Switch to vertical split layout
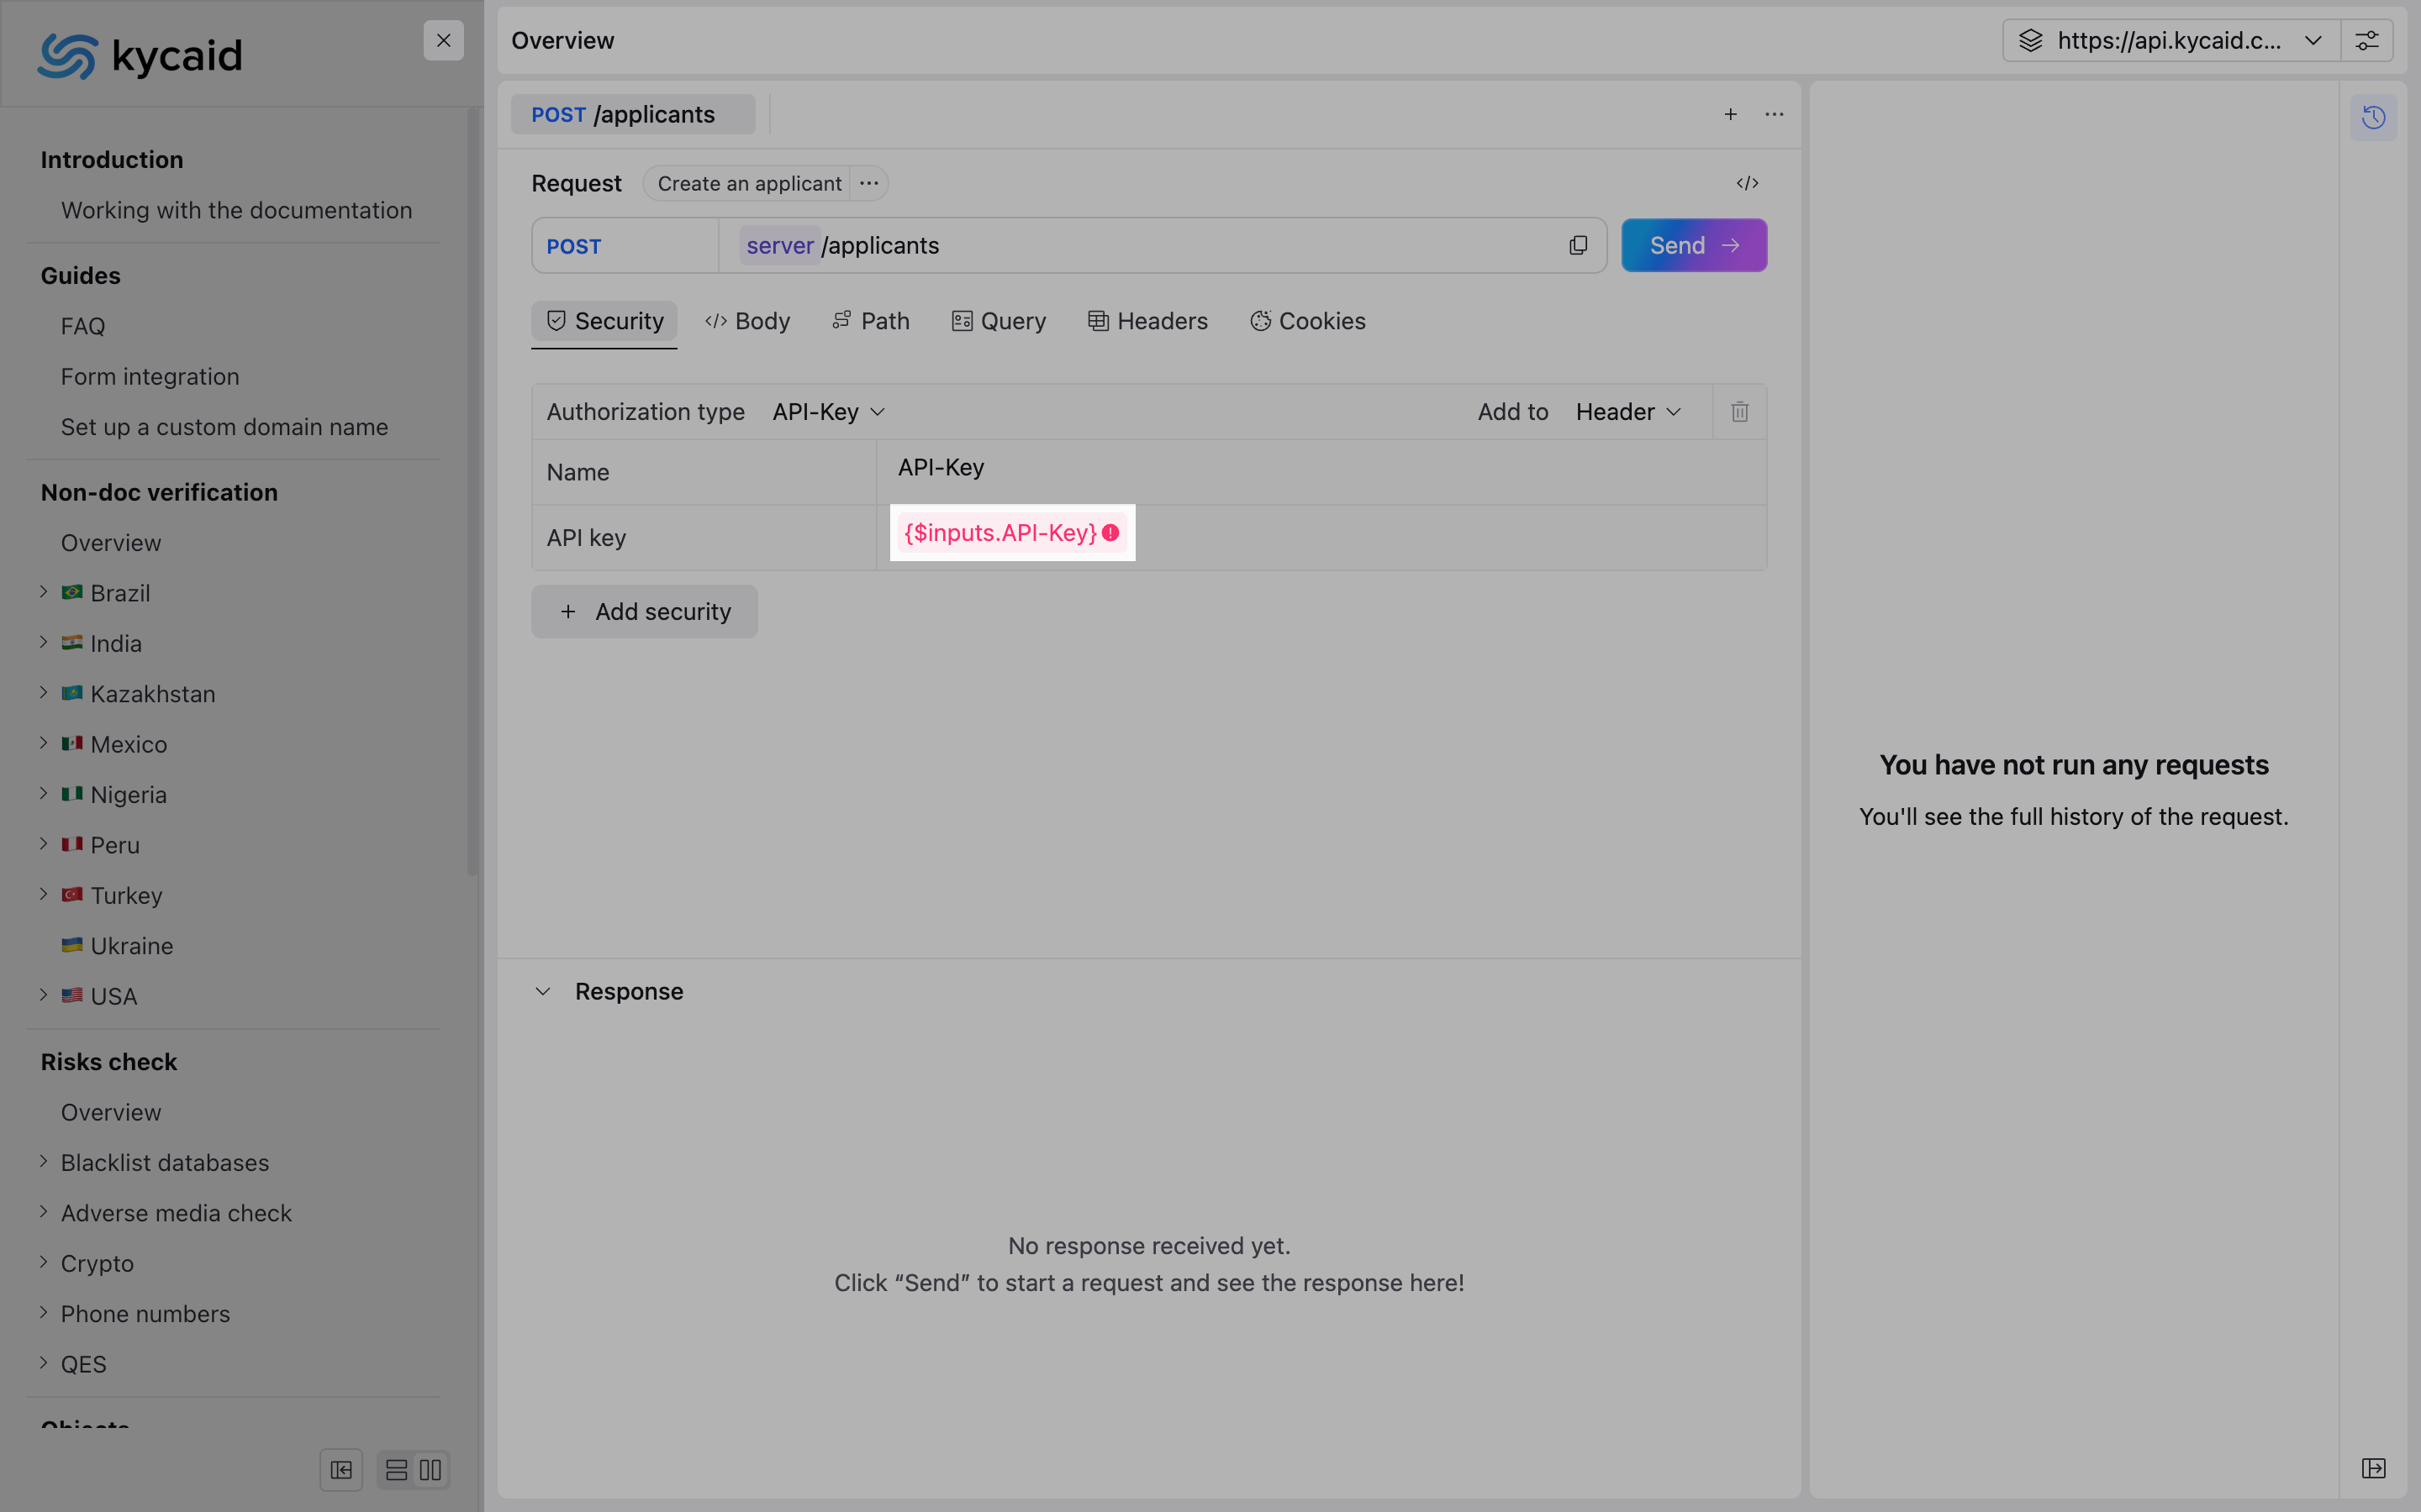The width and height of the screenshot is (2421, 1512). [x=431, y=1469]
